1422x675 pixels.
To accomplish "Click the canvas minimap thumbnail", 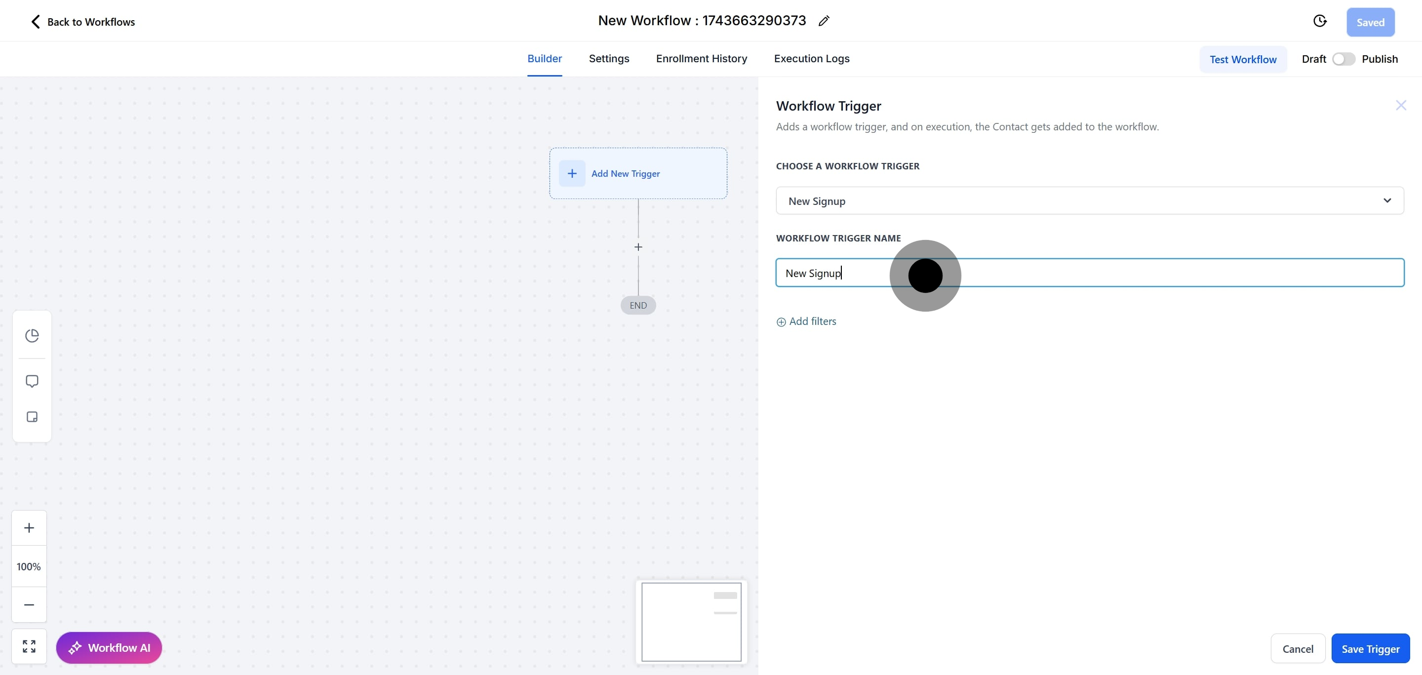I will point(691,622).
